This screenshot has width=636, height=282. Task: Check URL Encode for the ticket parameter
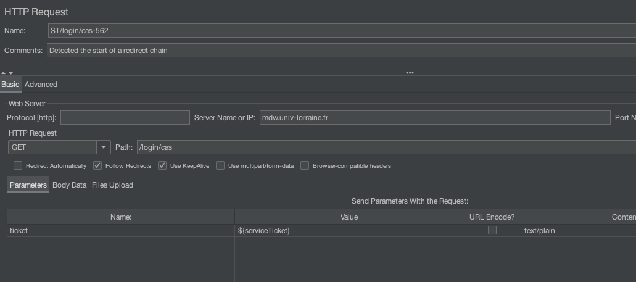[492, 230]
